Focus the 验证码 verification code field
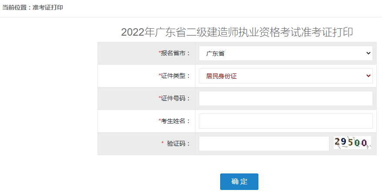The height and width of the screenshot is (193, 382). (264, 143)
